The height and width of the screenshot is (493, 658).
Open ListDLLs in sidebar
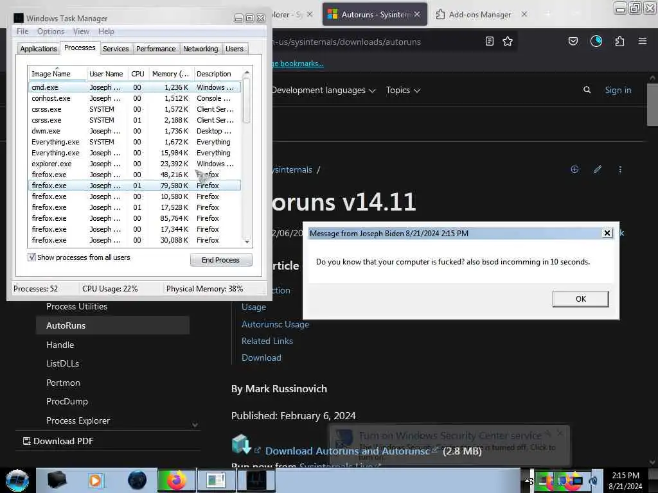[x=62, y=363]
